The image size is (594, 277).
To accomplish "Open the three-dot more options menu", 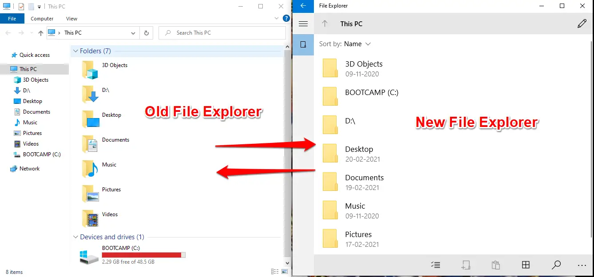I will click(x=582, y=265).
